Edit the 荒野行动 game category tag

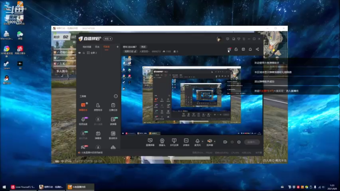(130, 51)
